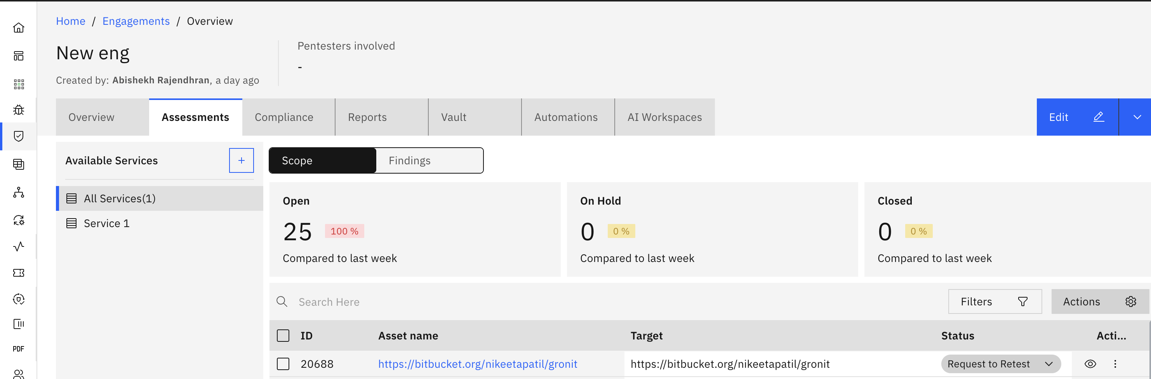Expand the dropdown arrow beside Edit
This screenshot has width=1151, height=379.
click(1137, 117)
